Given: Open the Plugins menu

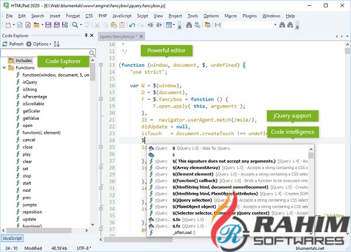Looking at the screenshot, I should [249, 16].
